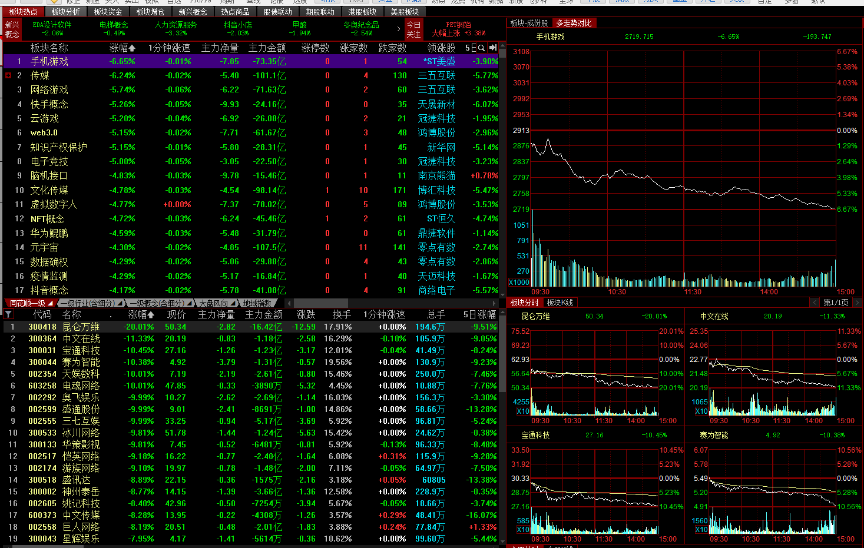Click the search magnifier icon in sector table header
The height and width of the screenshot is (548, 864).
481,48
